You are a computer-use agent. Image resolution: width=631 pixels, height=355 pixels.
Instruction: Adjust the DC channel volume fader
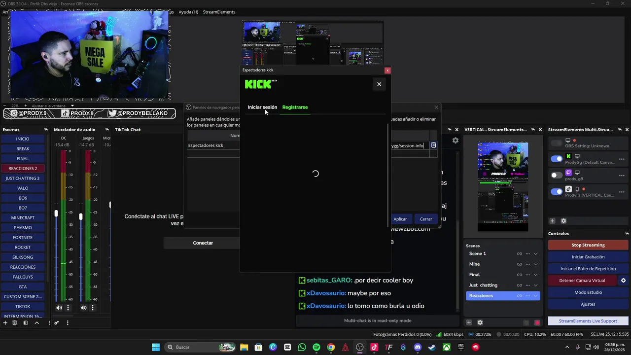pos(56,213)
